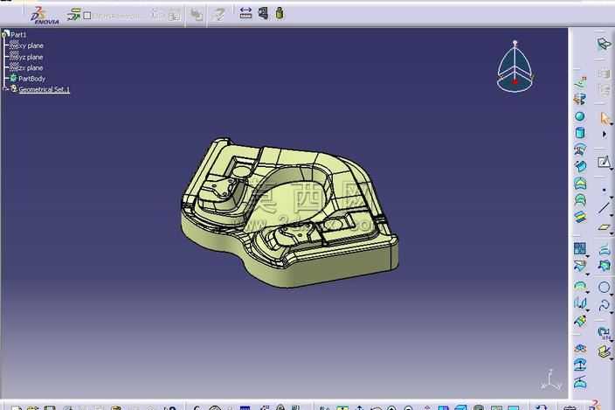This screenshot has width=615, height=410.
Task: Open the boundary extract dropdown arrow
Action: tap(588, 292)
